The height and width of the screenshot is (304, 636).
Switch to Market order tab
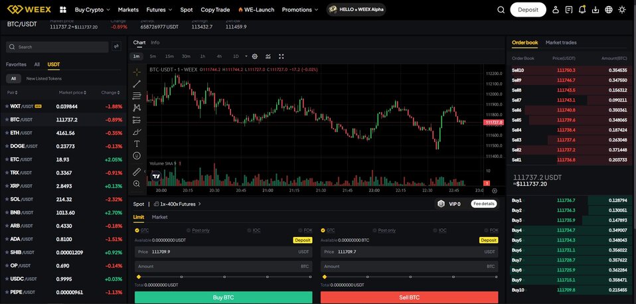(159, 217)
